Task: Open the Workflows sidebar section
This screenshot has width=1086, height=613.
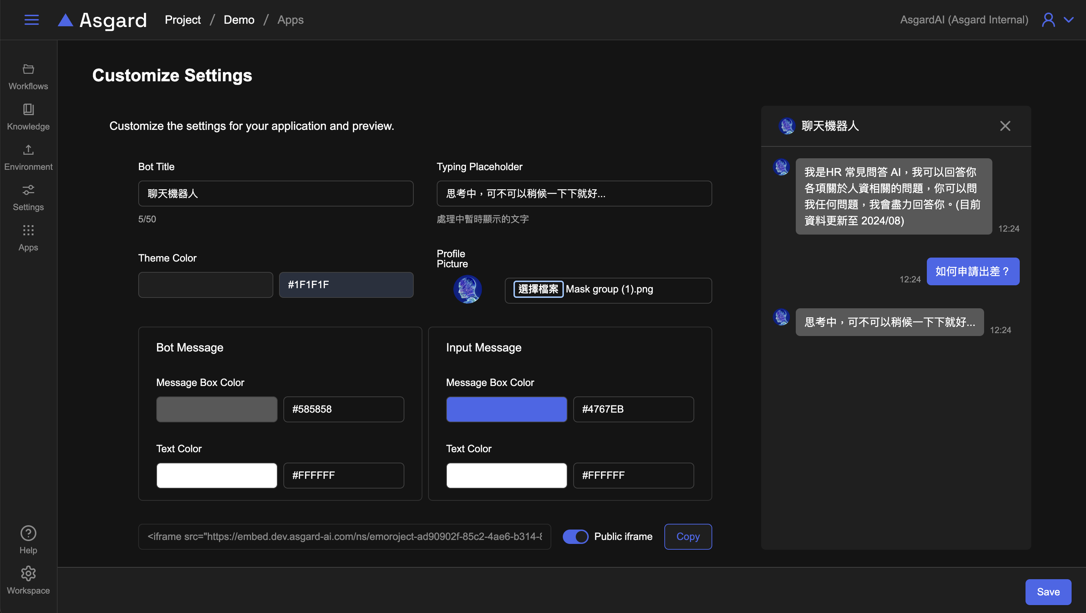Action: pyautogui.click(x=28, y=77)
